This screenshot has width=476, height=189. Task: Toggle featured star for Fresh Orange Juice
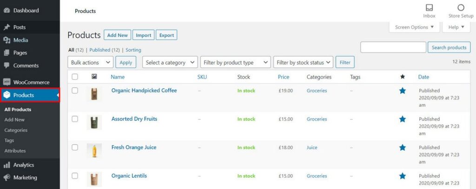[403, 148]
